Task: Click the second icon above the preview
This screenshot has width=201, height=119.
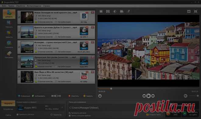Action: pos(108,11)
